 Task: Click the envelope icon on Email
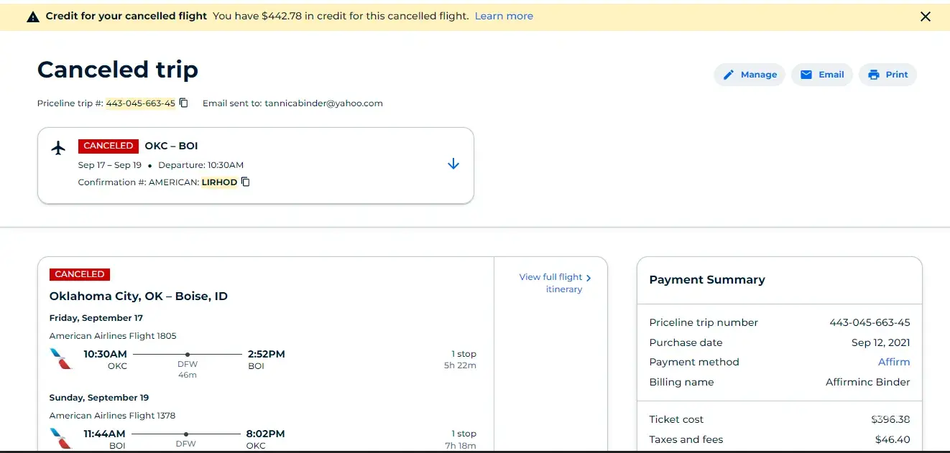(x=806, y=75)
